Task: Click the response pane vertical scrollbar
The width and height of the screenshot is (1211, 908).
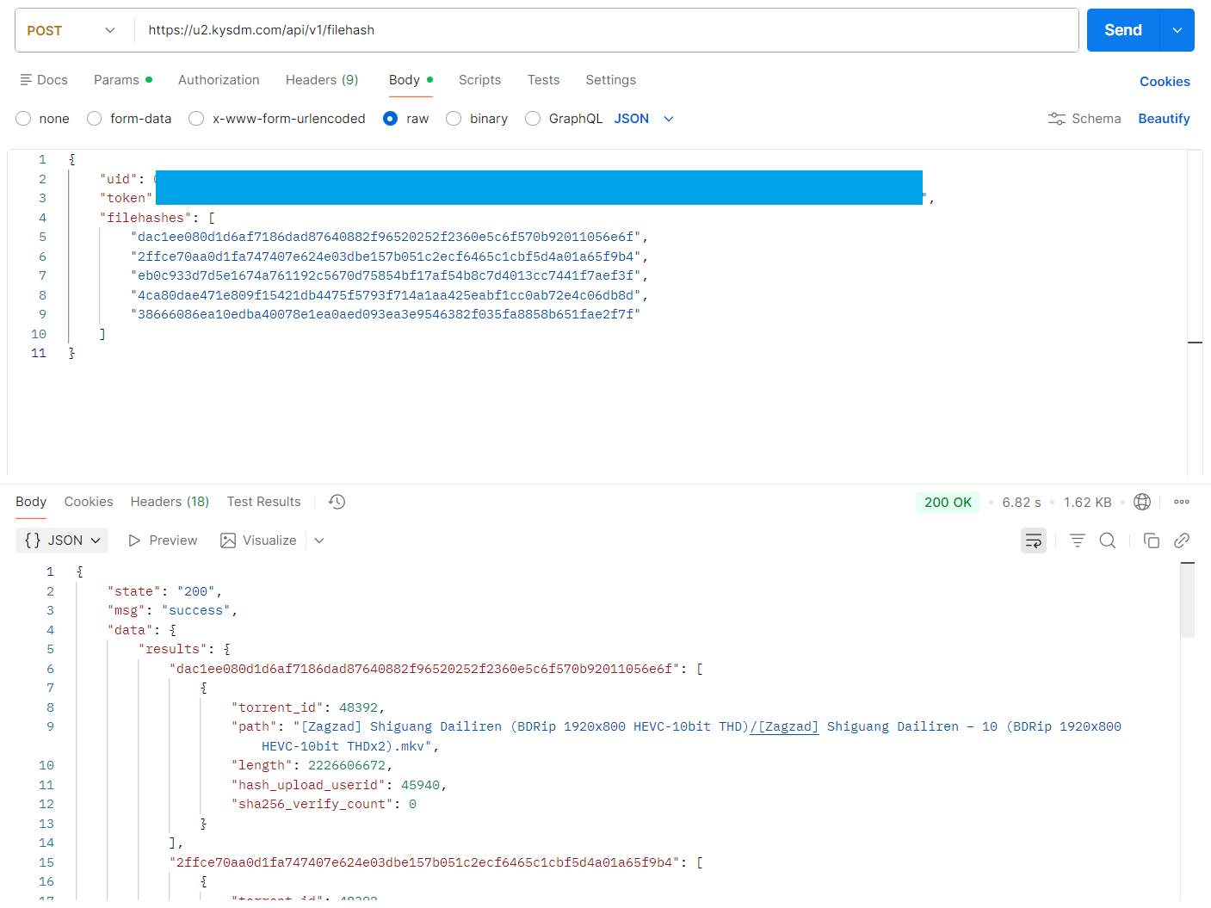Action: pyautogui.click(x=1188, y=601)
